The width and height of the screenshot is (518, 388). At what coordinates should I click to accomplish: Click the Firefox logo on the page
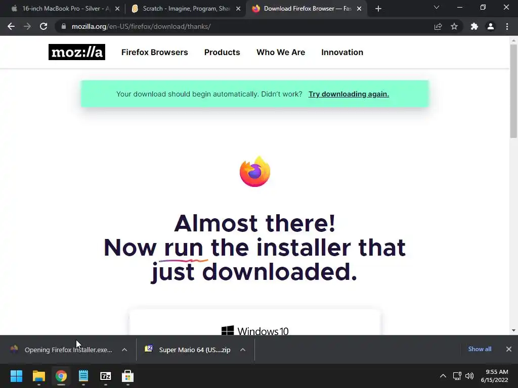[x=255, y=172]
